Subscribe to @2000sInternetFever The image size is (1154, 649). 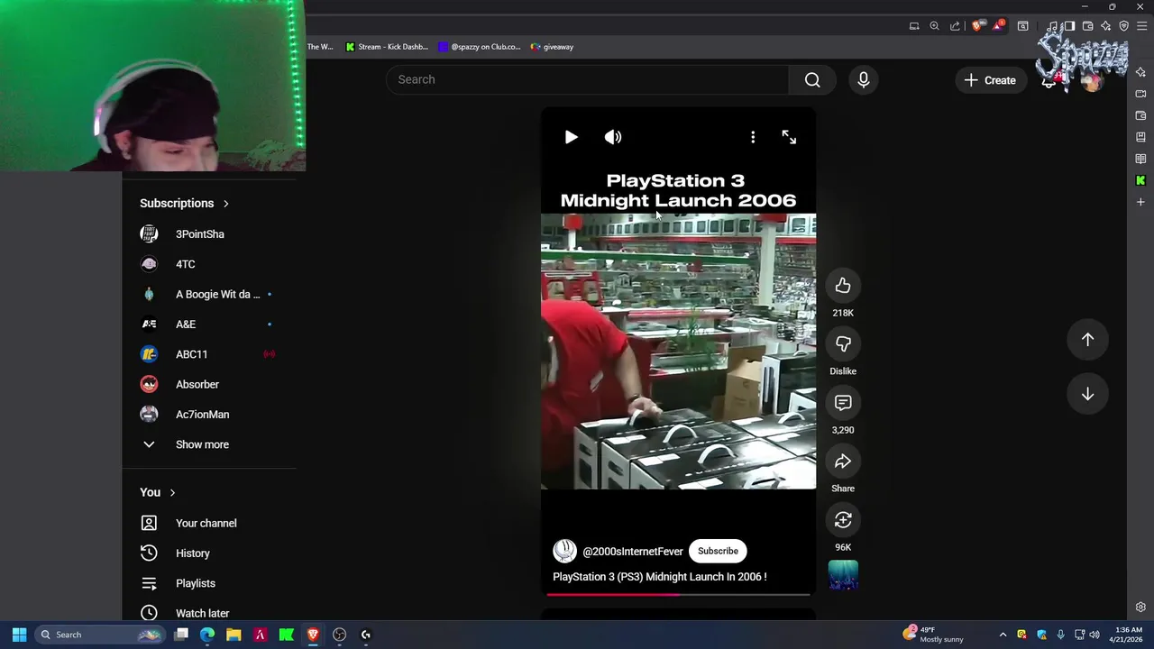point(718,551)
